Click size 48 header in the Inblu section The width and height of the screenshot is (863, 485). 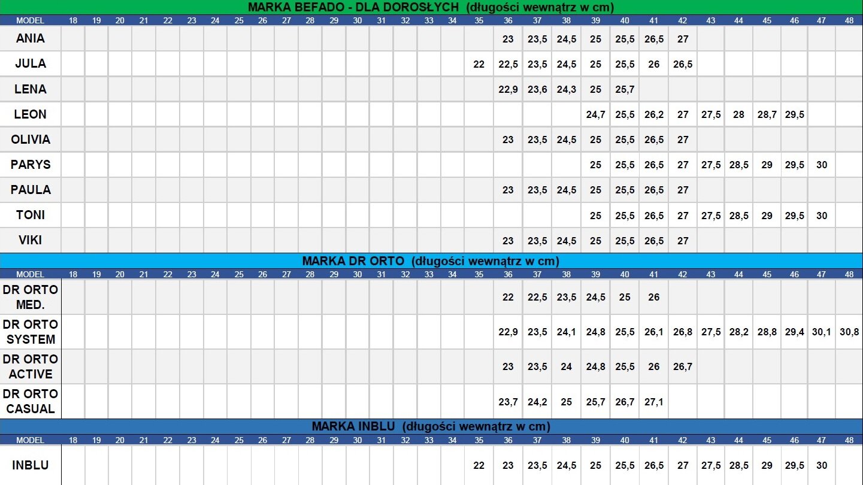[849, 440]
